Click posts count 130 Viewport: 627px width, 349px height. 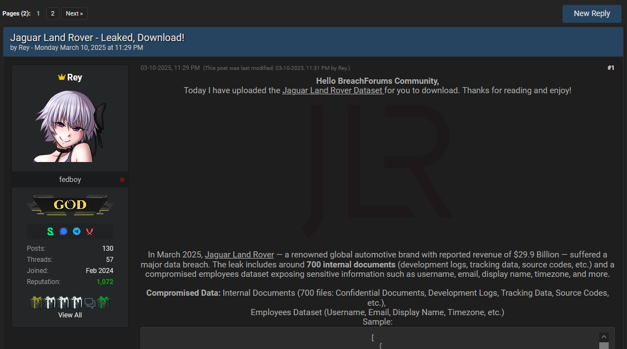coord(108,249)
